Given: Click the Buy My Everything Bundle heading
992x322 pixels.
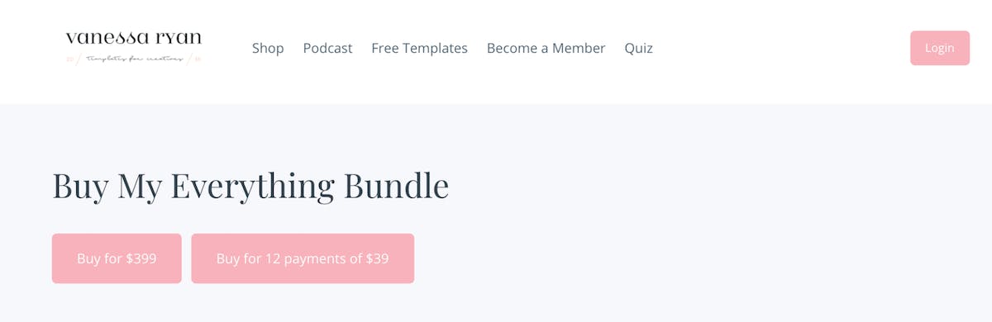Looking at the screenshot, I should (250, 186).
